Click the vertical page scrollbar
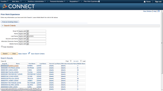 coord(162,43)
